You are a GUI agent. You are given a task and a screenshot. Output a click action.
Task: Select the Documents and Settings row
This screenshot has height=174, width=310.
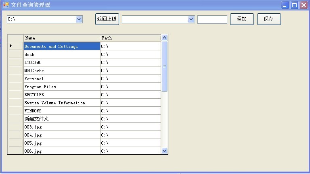click(x=62, y=46)
